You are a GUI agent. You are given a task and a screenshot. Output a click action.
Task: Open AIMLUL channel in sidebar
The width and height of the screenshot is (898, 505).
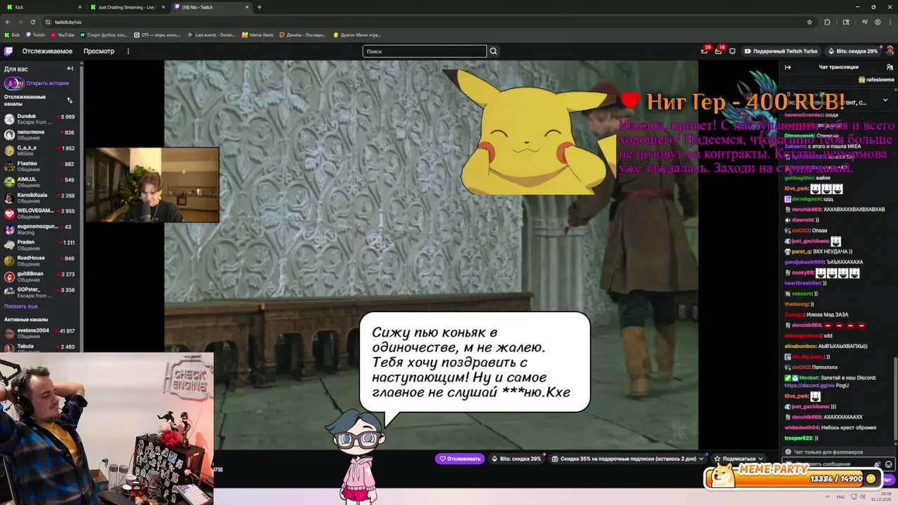coord(41,182)
